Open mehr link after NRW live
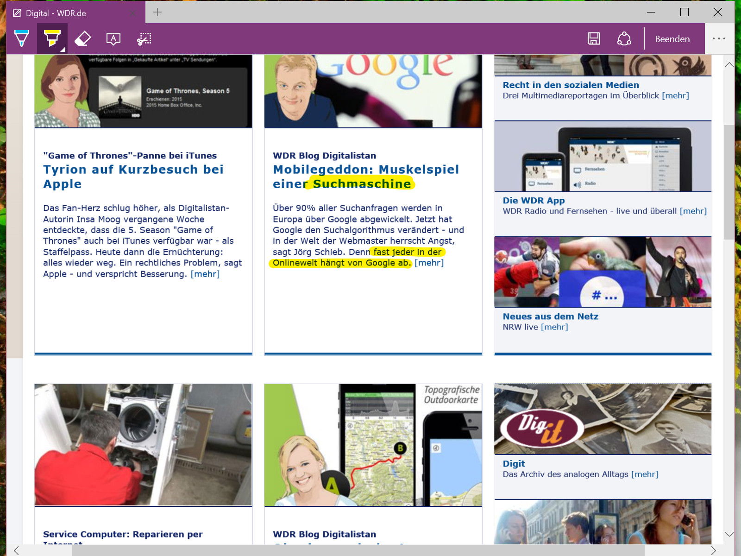This screenshot has height=556, width=741. pos(554,327)
